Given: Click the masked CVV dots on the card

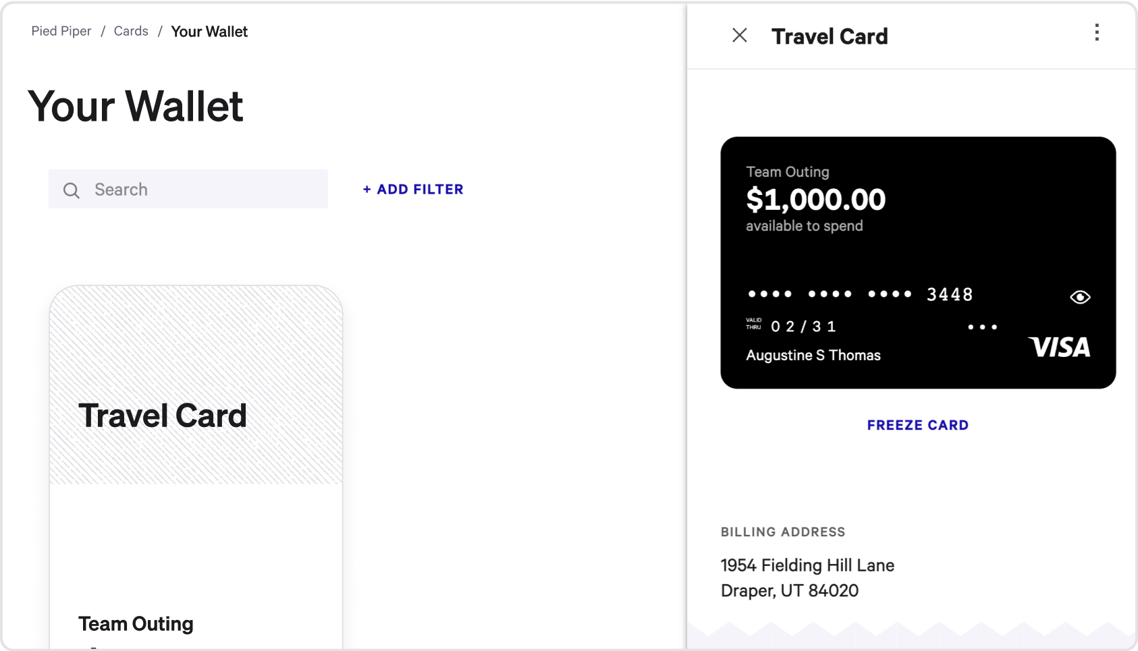Looking at the screenshot, I should click(x=982, y=327).
